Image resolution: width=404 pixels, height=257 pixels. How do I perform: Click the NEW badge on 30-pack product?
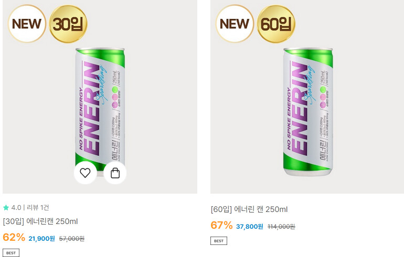pos(27,24)
